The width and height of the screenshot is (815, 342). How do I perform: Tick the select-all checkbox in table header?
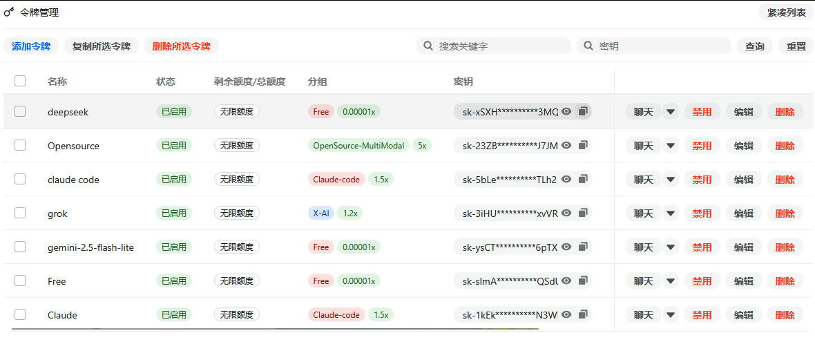pyautogui.click(x=20, y=81)
